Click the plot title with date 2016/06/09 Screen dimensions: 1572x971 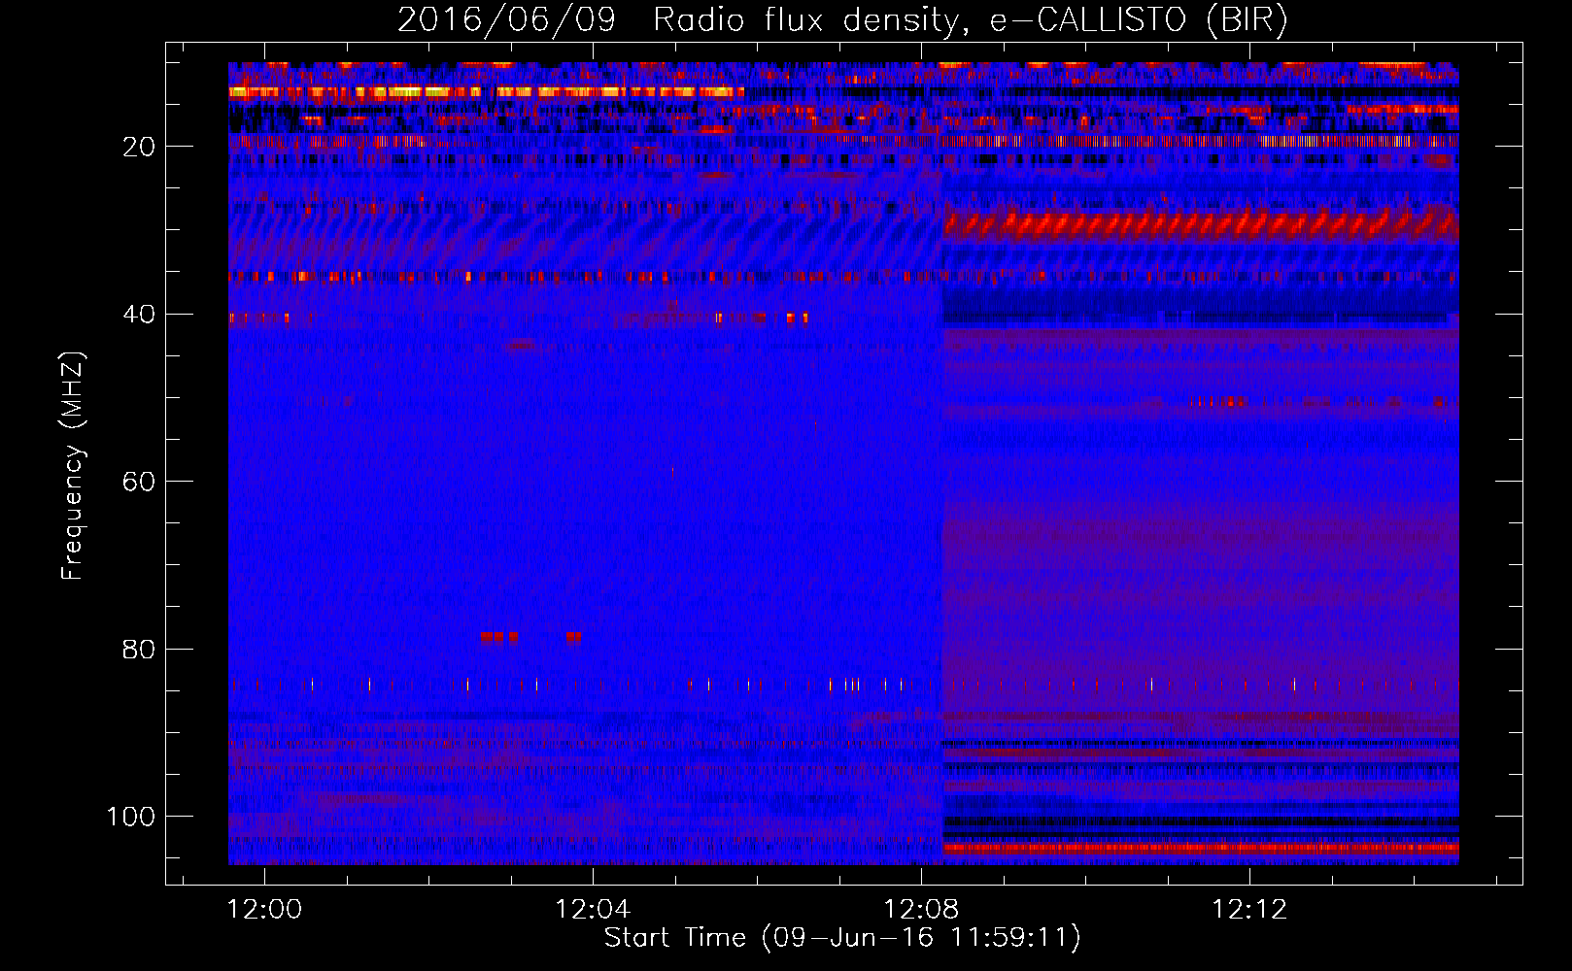coord(842,20)
